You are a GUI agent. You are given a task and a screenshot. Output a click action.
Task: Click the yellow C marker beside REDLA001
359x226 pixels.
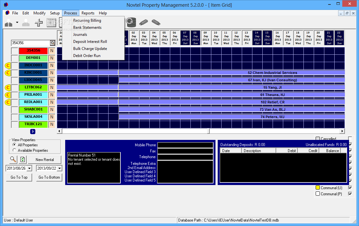click(8, 102)
